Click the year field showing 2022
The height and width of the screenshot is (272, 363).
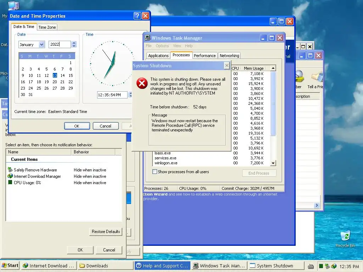click(x=60, y=44)
